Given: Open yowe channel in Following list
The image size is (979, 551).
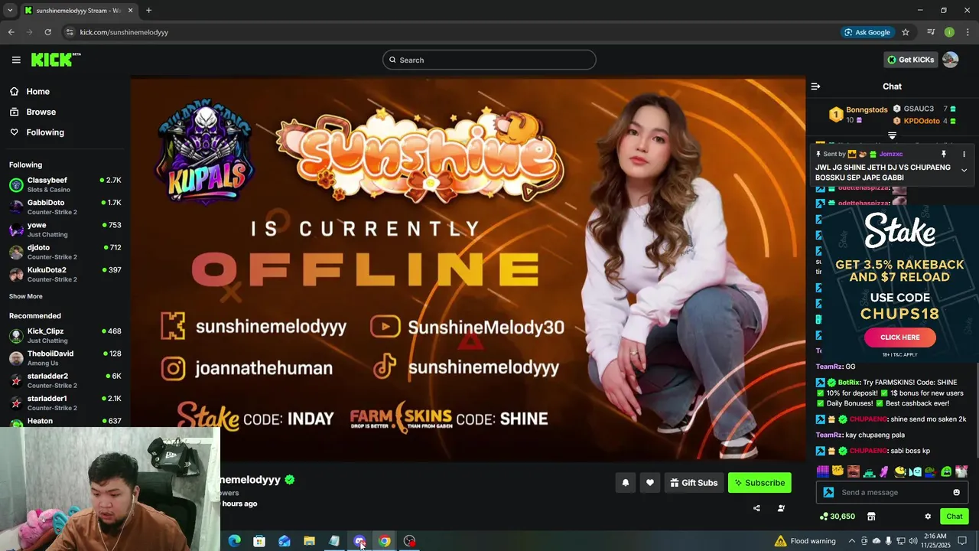Looking at the screenshot, I should [65, 230].
